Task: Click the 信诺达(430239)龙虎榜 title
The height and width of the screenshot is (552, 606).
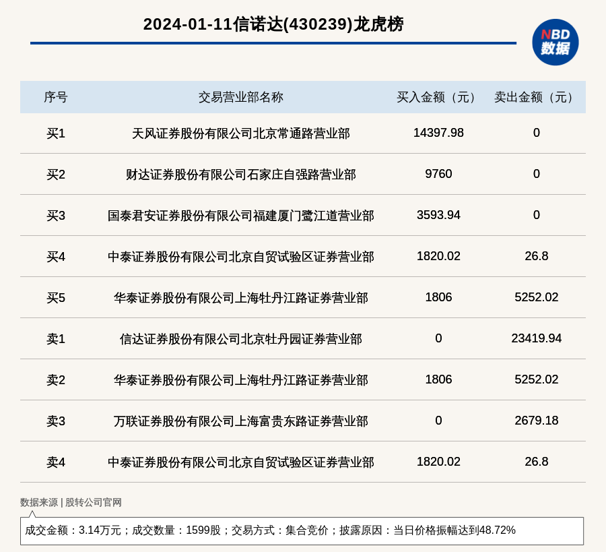Action: coord(273,24)
